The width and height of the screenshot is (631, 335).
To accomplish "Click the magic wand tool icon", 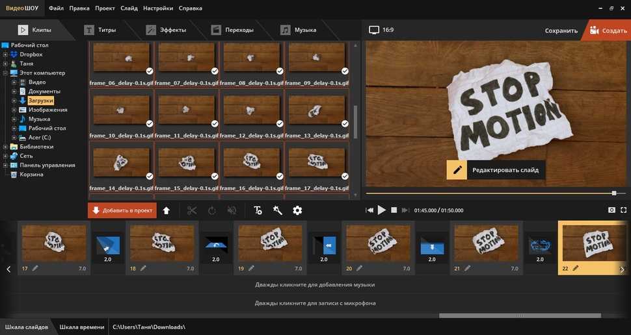I will (278, 210).
